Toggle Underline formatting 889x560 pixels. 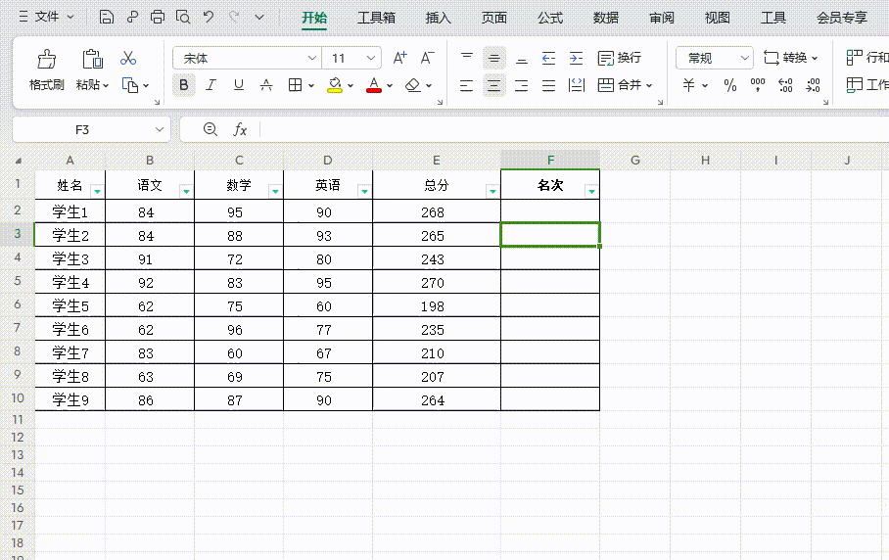(x=239, y=85)
